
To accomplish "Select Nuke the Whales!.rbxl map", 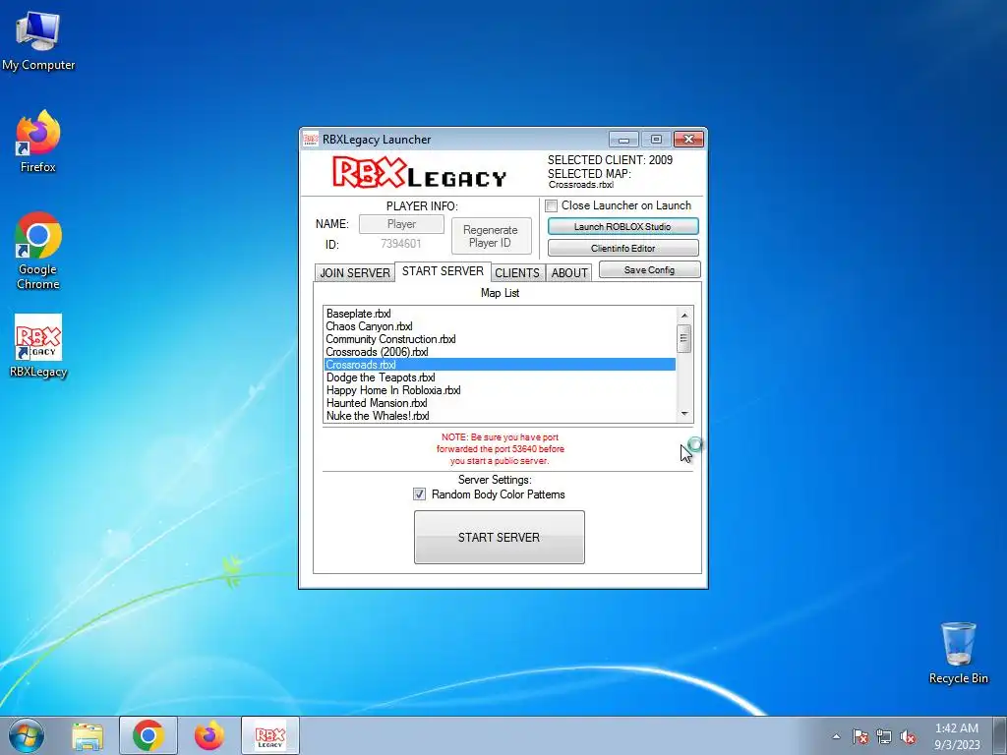I will tap(500, 416).
